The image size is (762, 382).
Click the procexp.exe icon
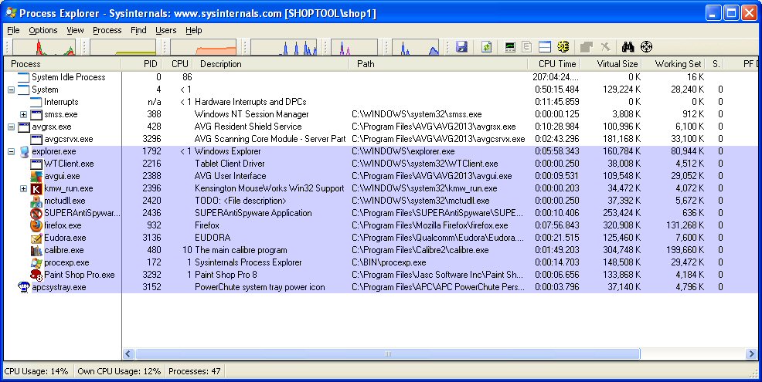[x=36, y=262]
